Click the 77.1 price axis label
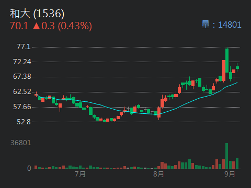The height and width of the screenshot is (188, 251). point(24,46)
